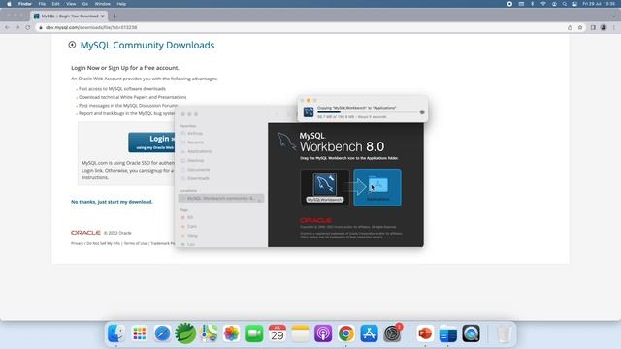Open the Do Not Sell My Info link

[103, 243]
